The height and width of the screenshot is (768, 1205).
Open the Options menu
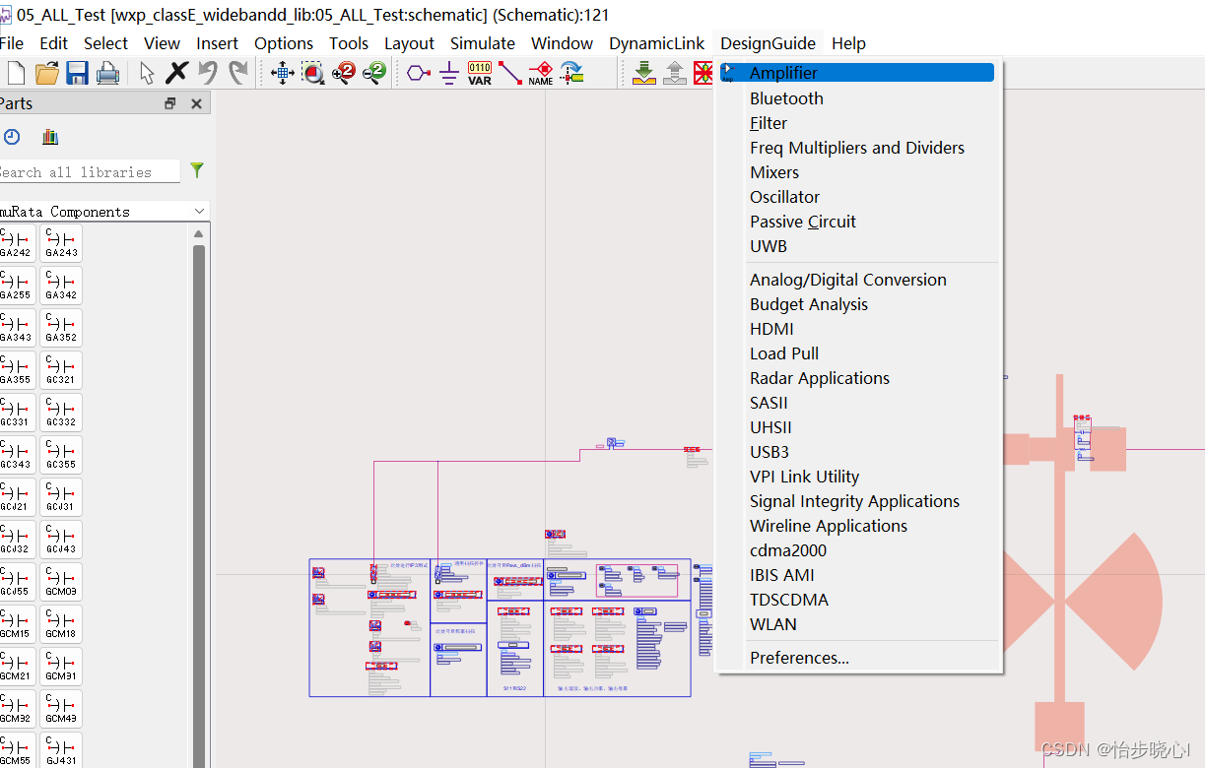pyautogui.click(x=284, y=43)
